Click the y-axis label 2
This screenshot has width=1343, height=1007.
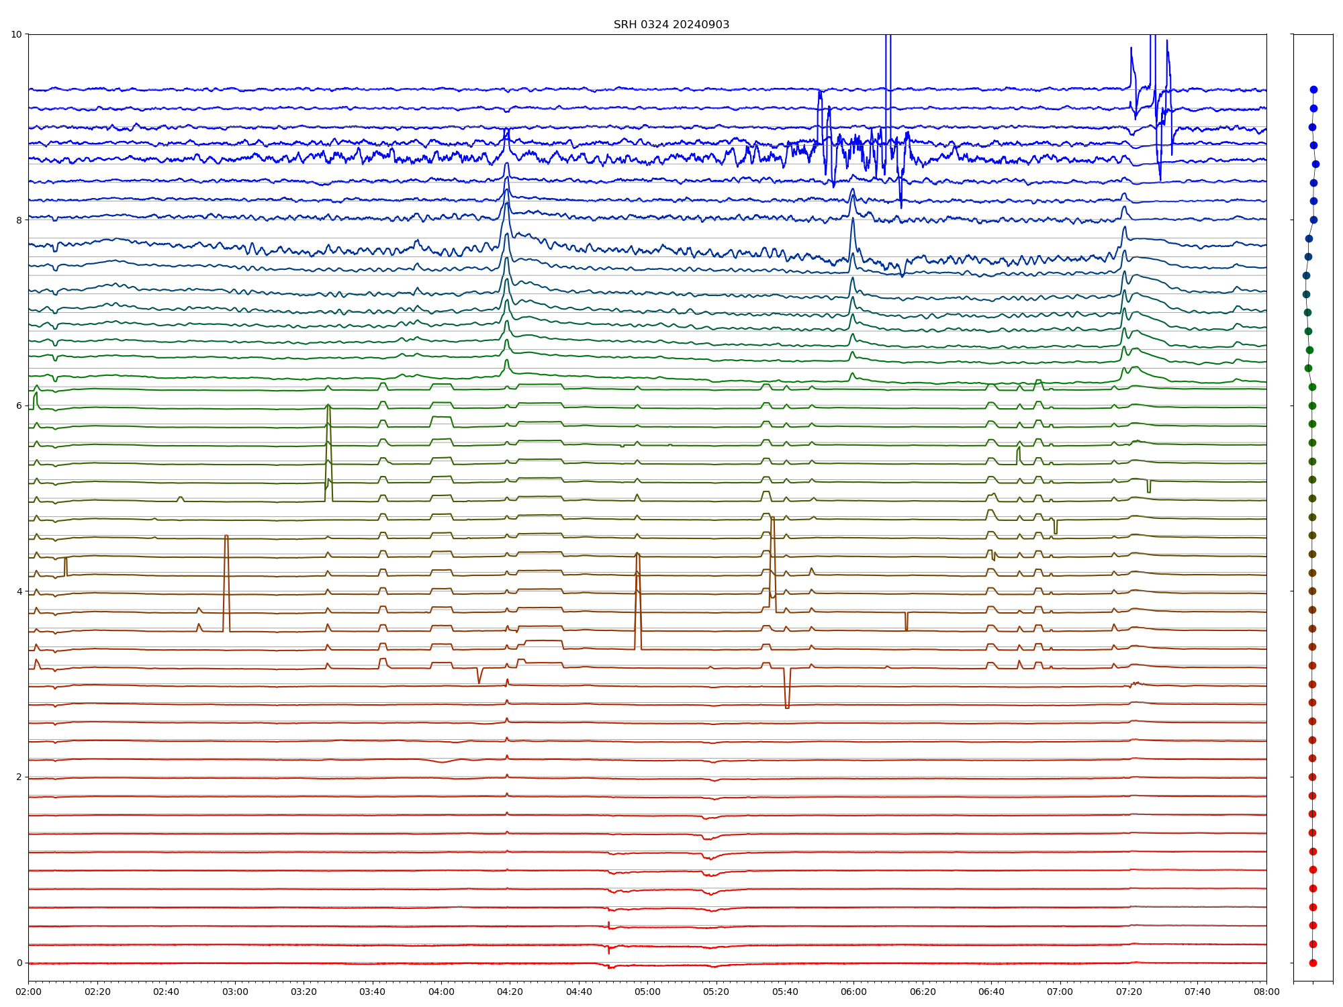pyautogui.click(x=19, y=777)
